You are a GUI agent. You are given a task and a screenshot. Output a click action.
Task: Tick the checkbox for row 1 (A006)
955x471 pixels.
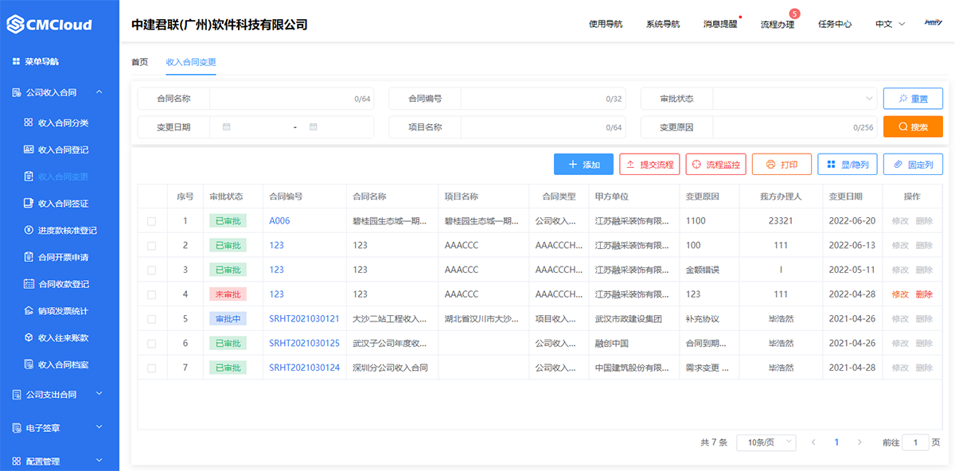(152, 221)
